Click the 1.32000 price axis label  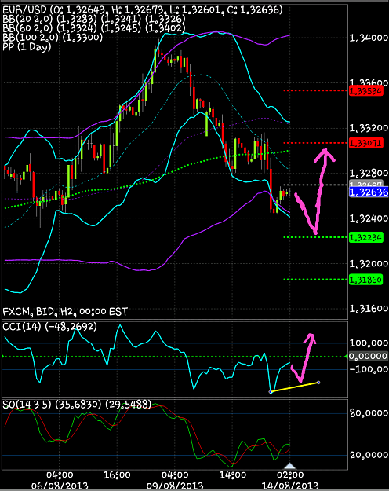[369, 264]
